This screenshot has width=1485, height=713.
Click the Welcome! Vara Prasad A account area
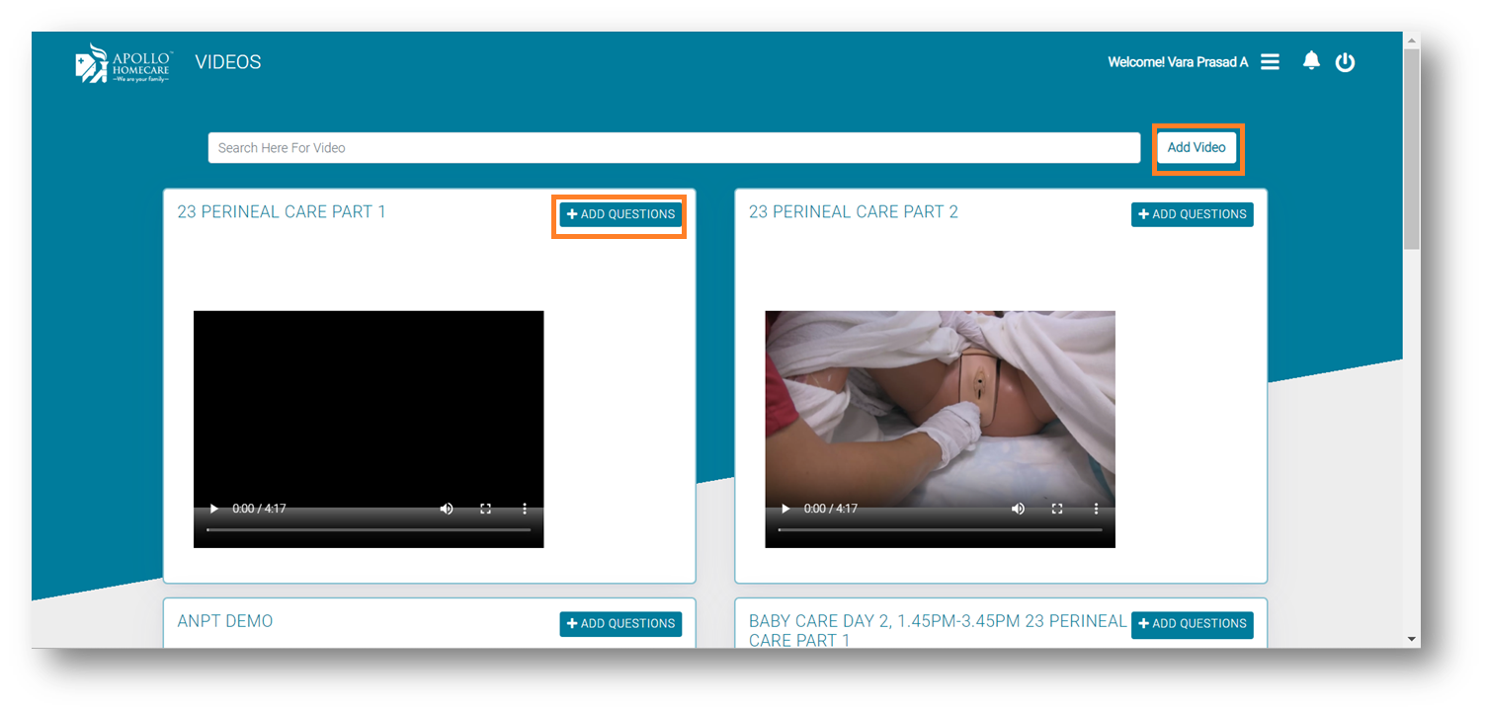[x=1178, y=61]
